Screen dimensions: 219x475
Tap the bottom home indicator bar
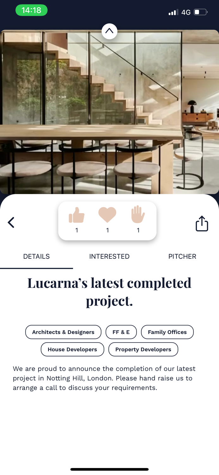click(109, 469)
